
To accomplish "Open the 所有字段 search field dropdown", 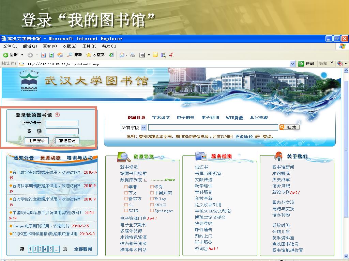I will [143, 127].
